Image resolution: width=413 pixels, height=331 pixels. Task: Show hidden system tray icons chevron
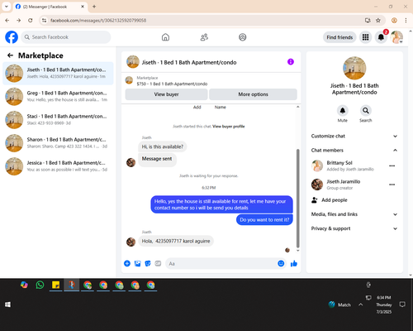click(x=361, y=305)
